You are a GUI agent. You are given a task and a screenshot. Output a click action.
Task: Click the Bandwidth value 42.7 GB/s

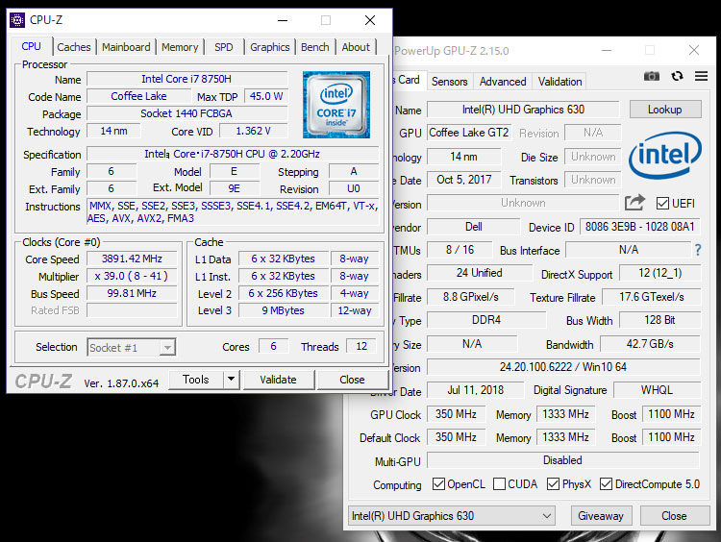650,344
